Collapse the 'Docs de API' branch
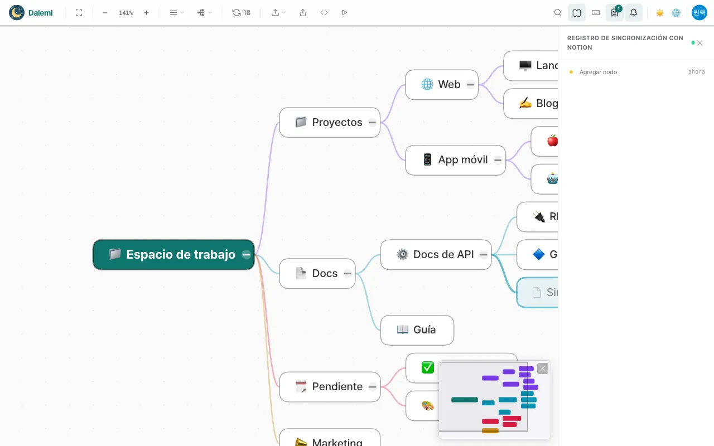Screen dimensions: 714x446 (x=484, y=255)
